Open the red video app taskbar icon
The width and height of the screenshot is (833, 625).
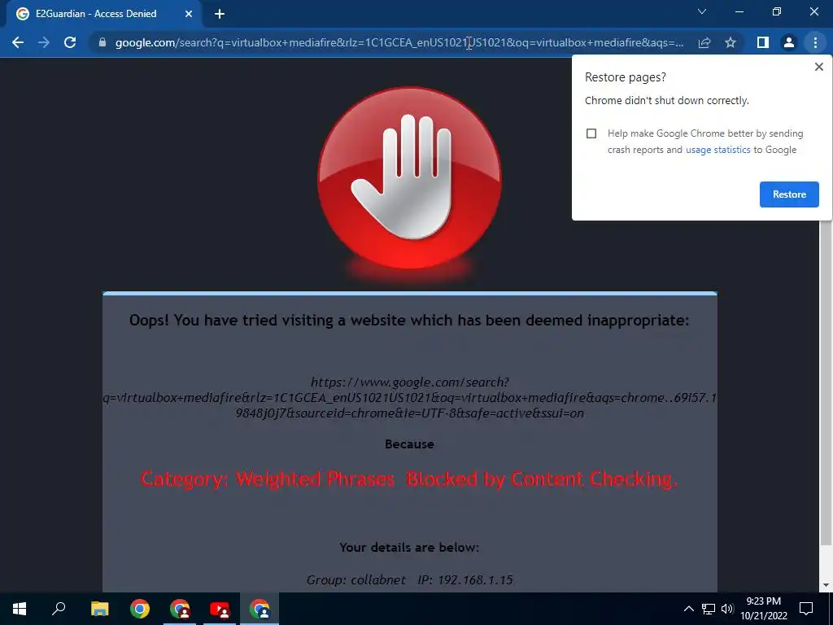[x=220, y=609]
